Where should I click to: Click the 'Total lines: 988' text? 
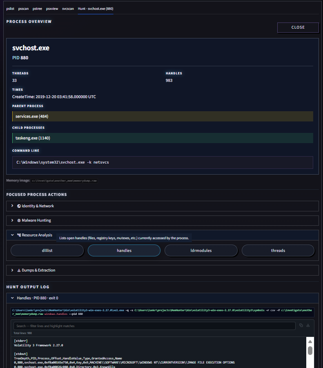click(x=23, y=333)
